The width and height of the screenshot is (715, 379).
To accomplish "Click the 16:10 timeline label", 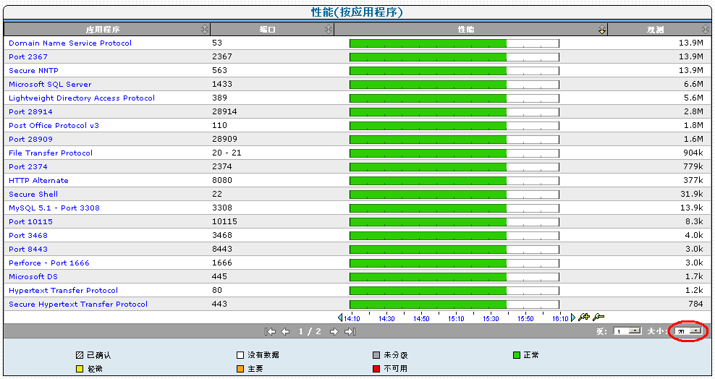I will (x=560, y=319).
